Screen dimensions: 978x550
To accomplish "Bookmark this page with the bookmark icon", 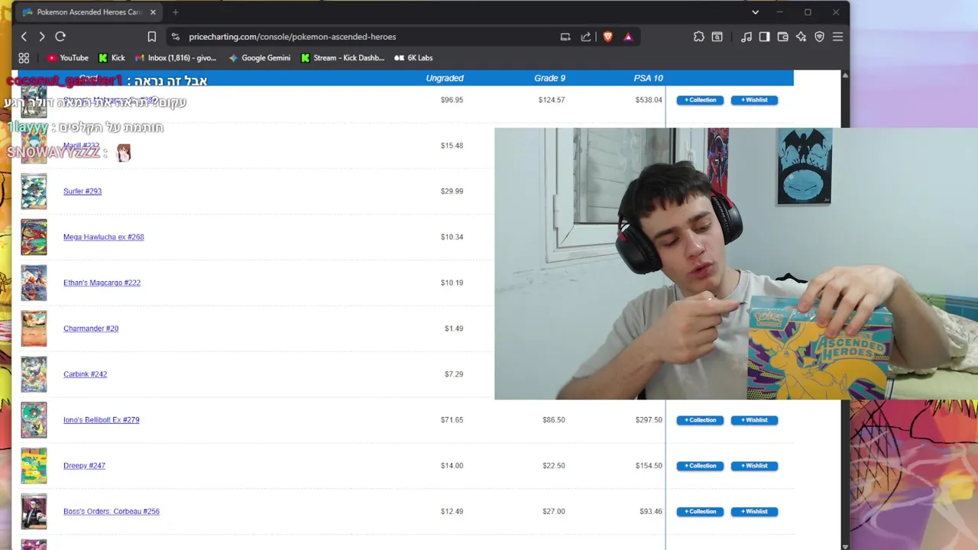I will point(152,37).
